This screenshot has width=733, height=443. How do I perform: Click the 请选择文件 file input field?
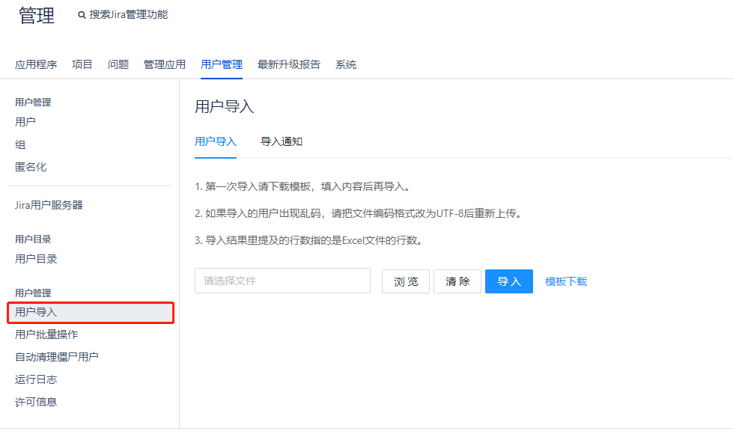tap(282, 281)
